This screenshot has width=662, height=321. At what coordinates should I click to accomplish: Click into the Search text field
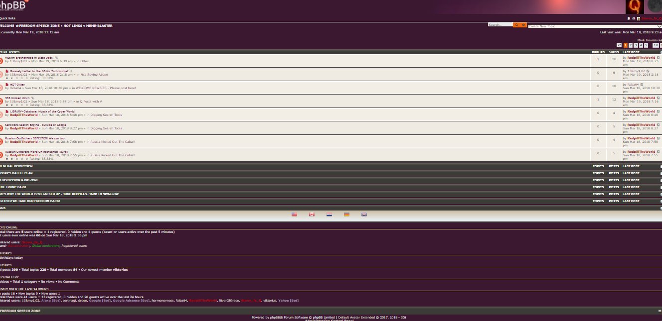click(x=500, y=24)
